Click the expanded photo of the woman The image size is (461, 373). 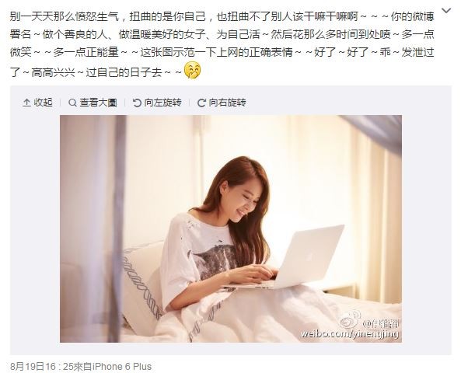231,228
